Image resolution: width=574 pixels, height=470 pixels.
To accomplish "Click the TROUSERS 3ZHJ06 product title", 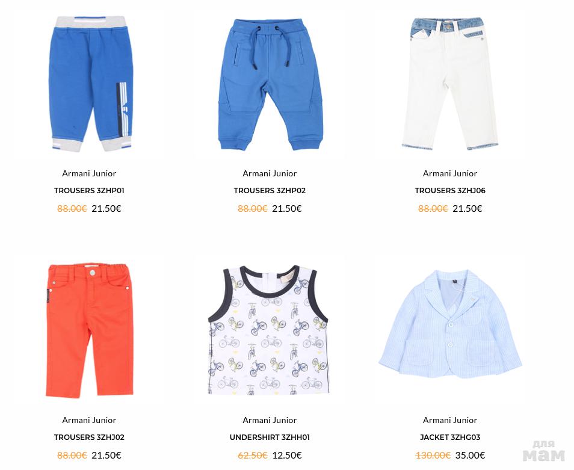I will 450,190.
